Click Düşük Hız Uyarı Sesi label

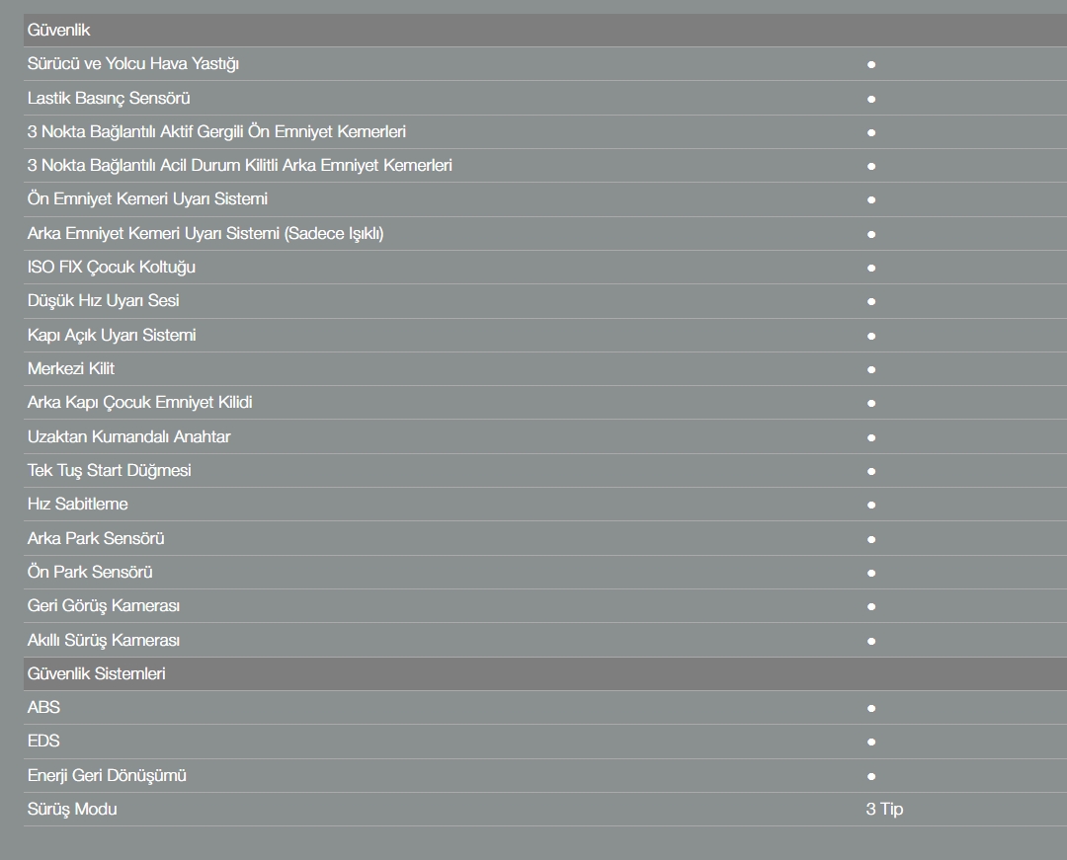click(104, 301)
